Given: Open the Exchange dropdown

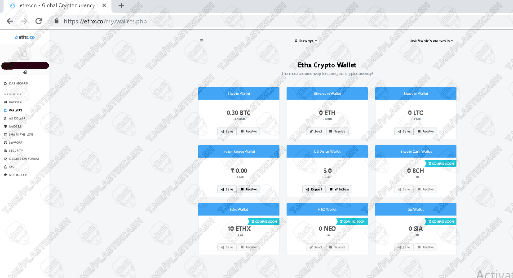Looking at the screenshot, I should pyautogui.click(x=305, y=40).
